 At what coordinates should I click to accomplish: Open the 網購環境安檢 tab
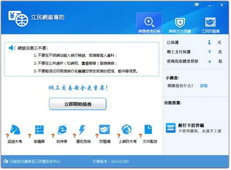(x=149, y=23)
